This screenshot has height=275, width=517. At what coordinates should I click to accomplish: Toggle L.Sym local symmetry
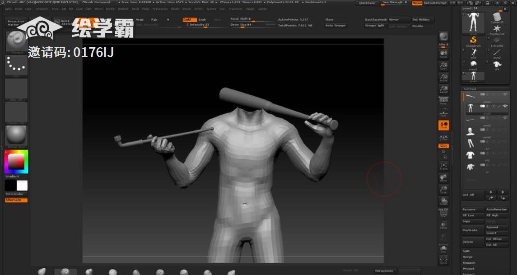click(x=443, y=137)
